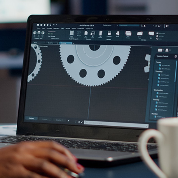Click the clock-history icon in the Compare group
This screenshot has height=178, width=178.
click(93, 33)
